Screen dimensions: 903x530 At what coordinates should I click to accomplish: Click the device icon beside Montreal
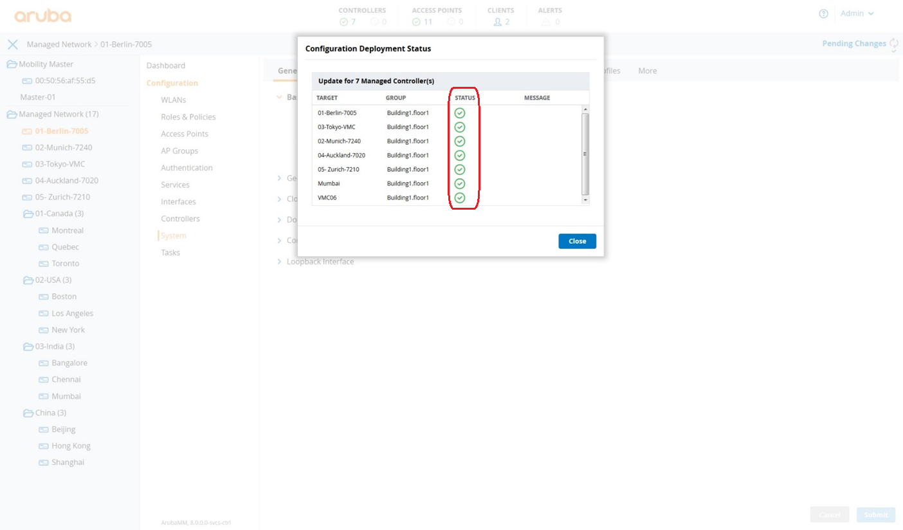[44, 230]
